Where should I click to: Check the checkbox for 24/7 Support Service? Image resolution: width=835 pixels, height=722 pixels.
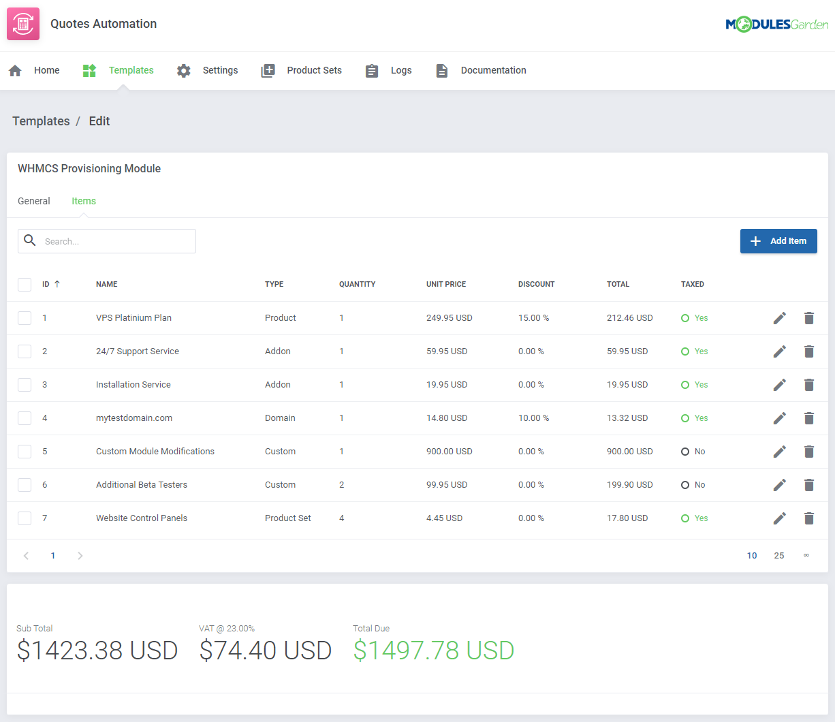pos(25,351)
